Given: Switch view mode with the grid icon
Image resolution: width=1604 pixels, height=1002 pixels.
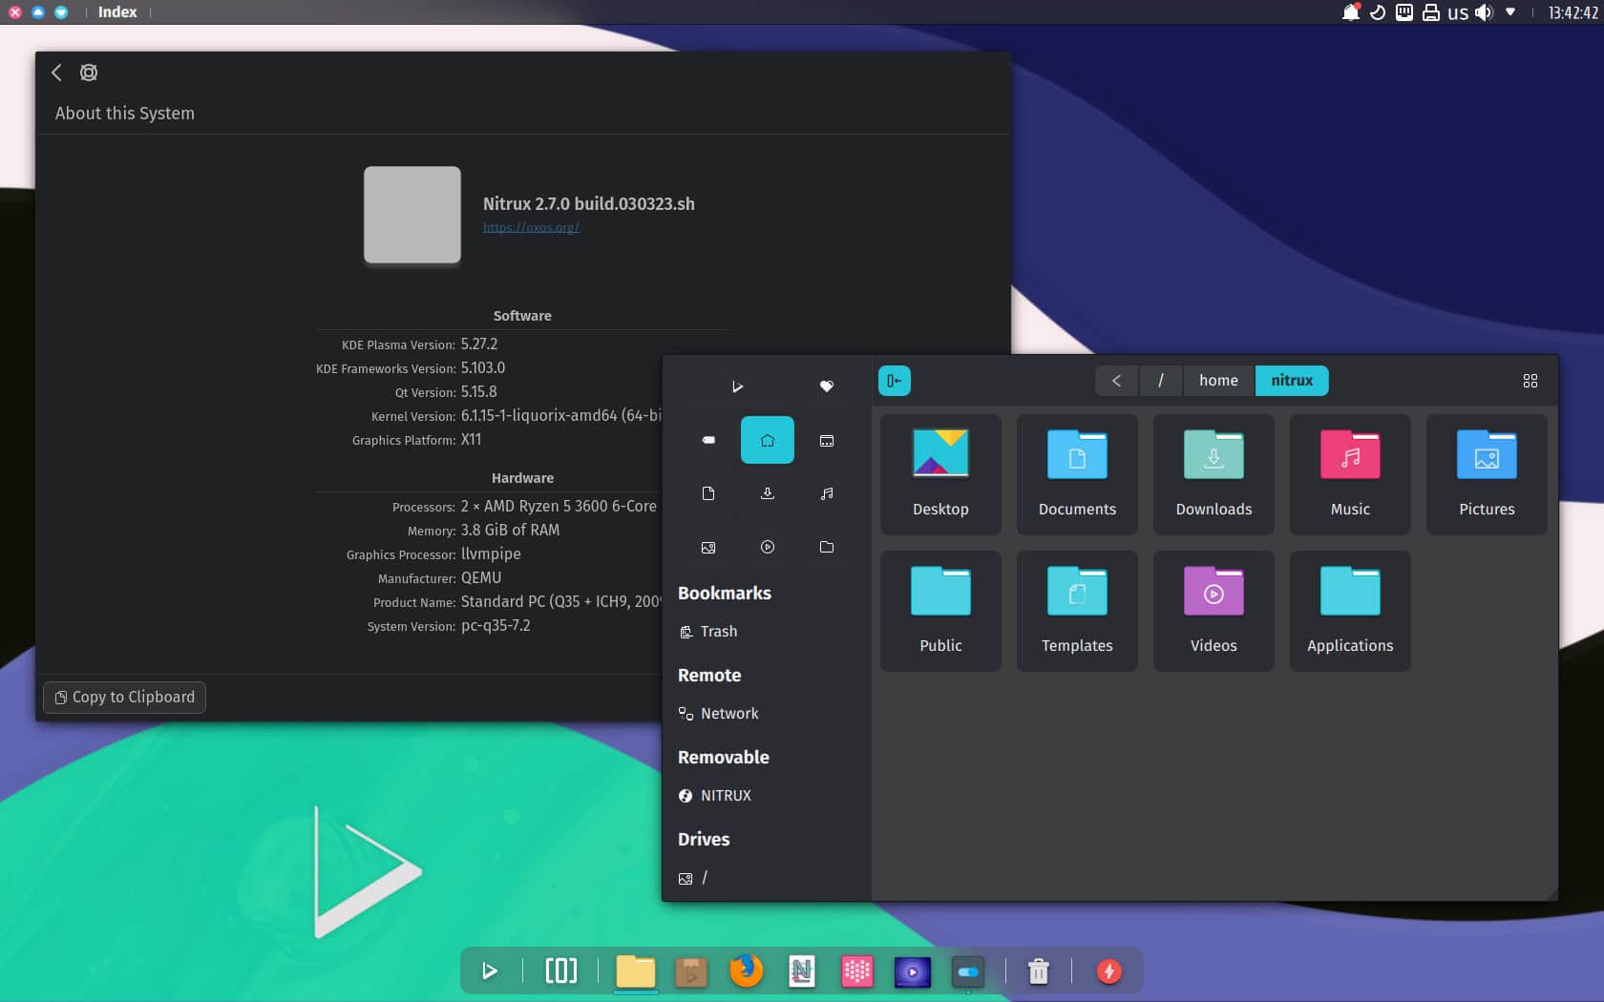Looking at the screenshot, I should coord(1530,380).
